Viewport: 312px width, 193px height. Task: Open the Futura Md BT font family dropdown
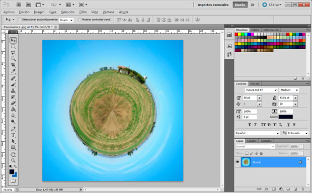(261, 90)
